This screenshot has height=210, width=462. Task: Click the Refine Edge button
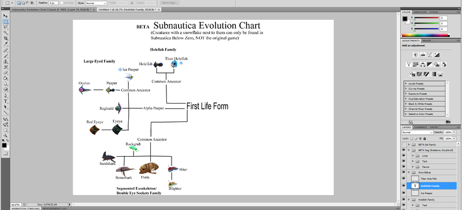click(169, 3)
